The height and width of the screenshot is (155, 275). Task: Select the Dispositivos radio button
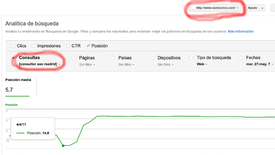tap(152, 58)
